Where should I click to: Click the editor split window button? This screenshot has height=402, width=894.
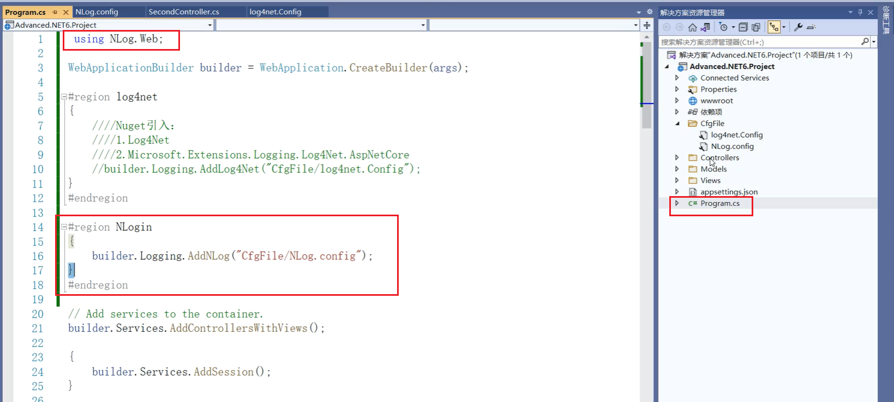click(647, 25)
